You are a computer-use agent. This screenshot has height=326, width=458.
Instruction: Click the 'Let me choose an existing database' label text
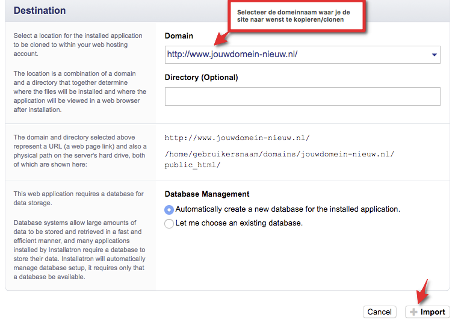[238, 223]
